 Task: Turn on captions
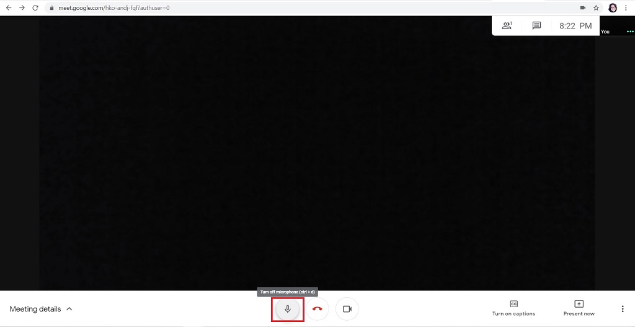(x=513, y=308)
